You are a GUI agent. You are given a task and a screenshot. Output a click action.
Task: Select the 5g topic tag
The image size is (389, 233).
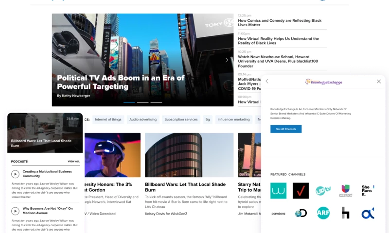point(208,119)
